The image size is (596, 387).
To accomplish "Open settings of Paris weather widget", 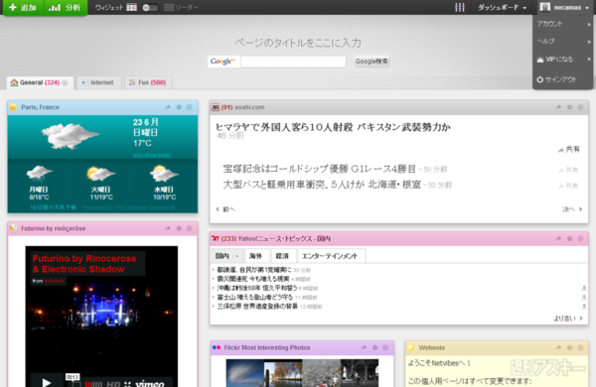I will [179, 107].
